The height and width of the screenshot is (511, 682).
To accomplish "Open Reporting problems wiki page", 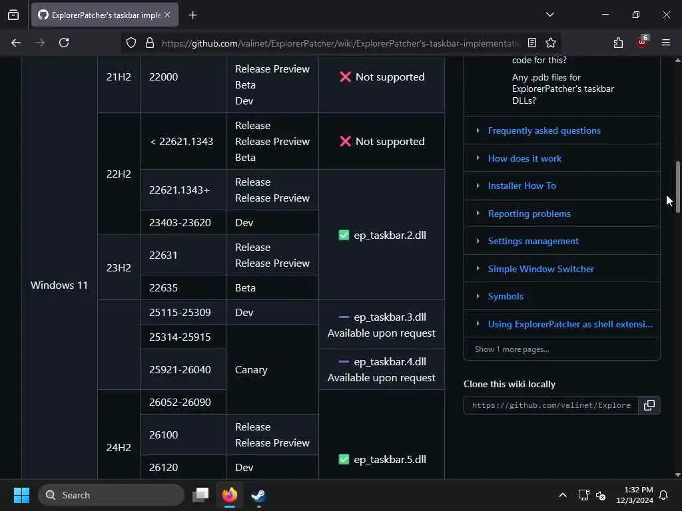I will click(529, 214).
